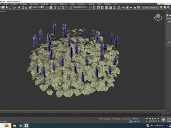Screen dimensions: 171x128
Task: Step to Previous Frame
Action: (150, 119)
